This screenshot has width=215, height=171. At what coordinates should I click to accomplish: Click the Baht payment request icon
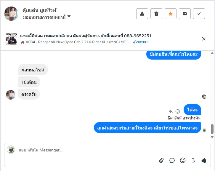tap(193, 160)
